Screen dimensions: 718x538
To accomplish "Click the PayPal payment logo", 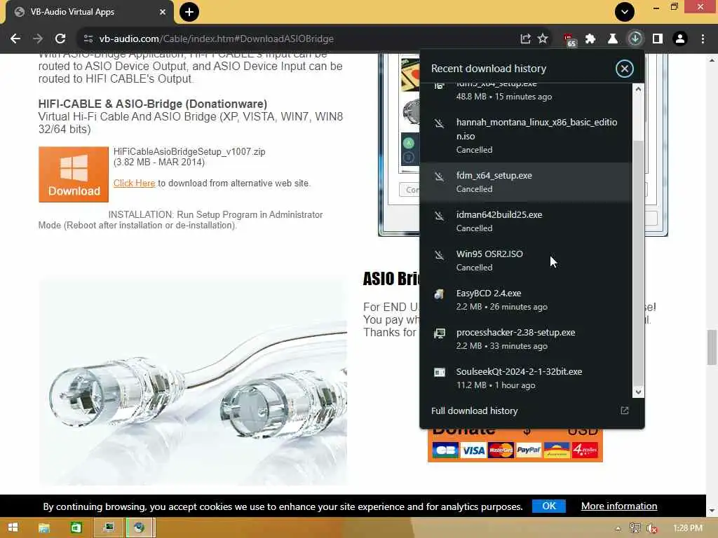I will [x=529, y=450].
